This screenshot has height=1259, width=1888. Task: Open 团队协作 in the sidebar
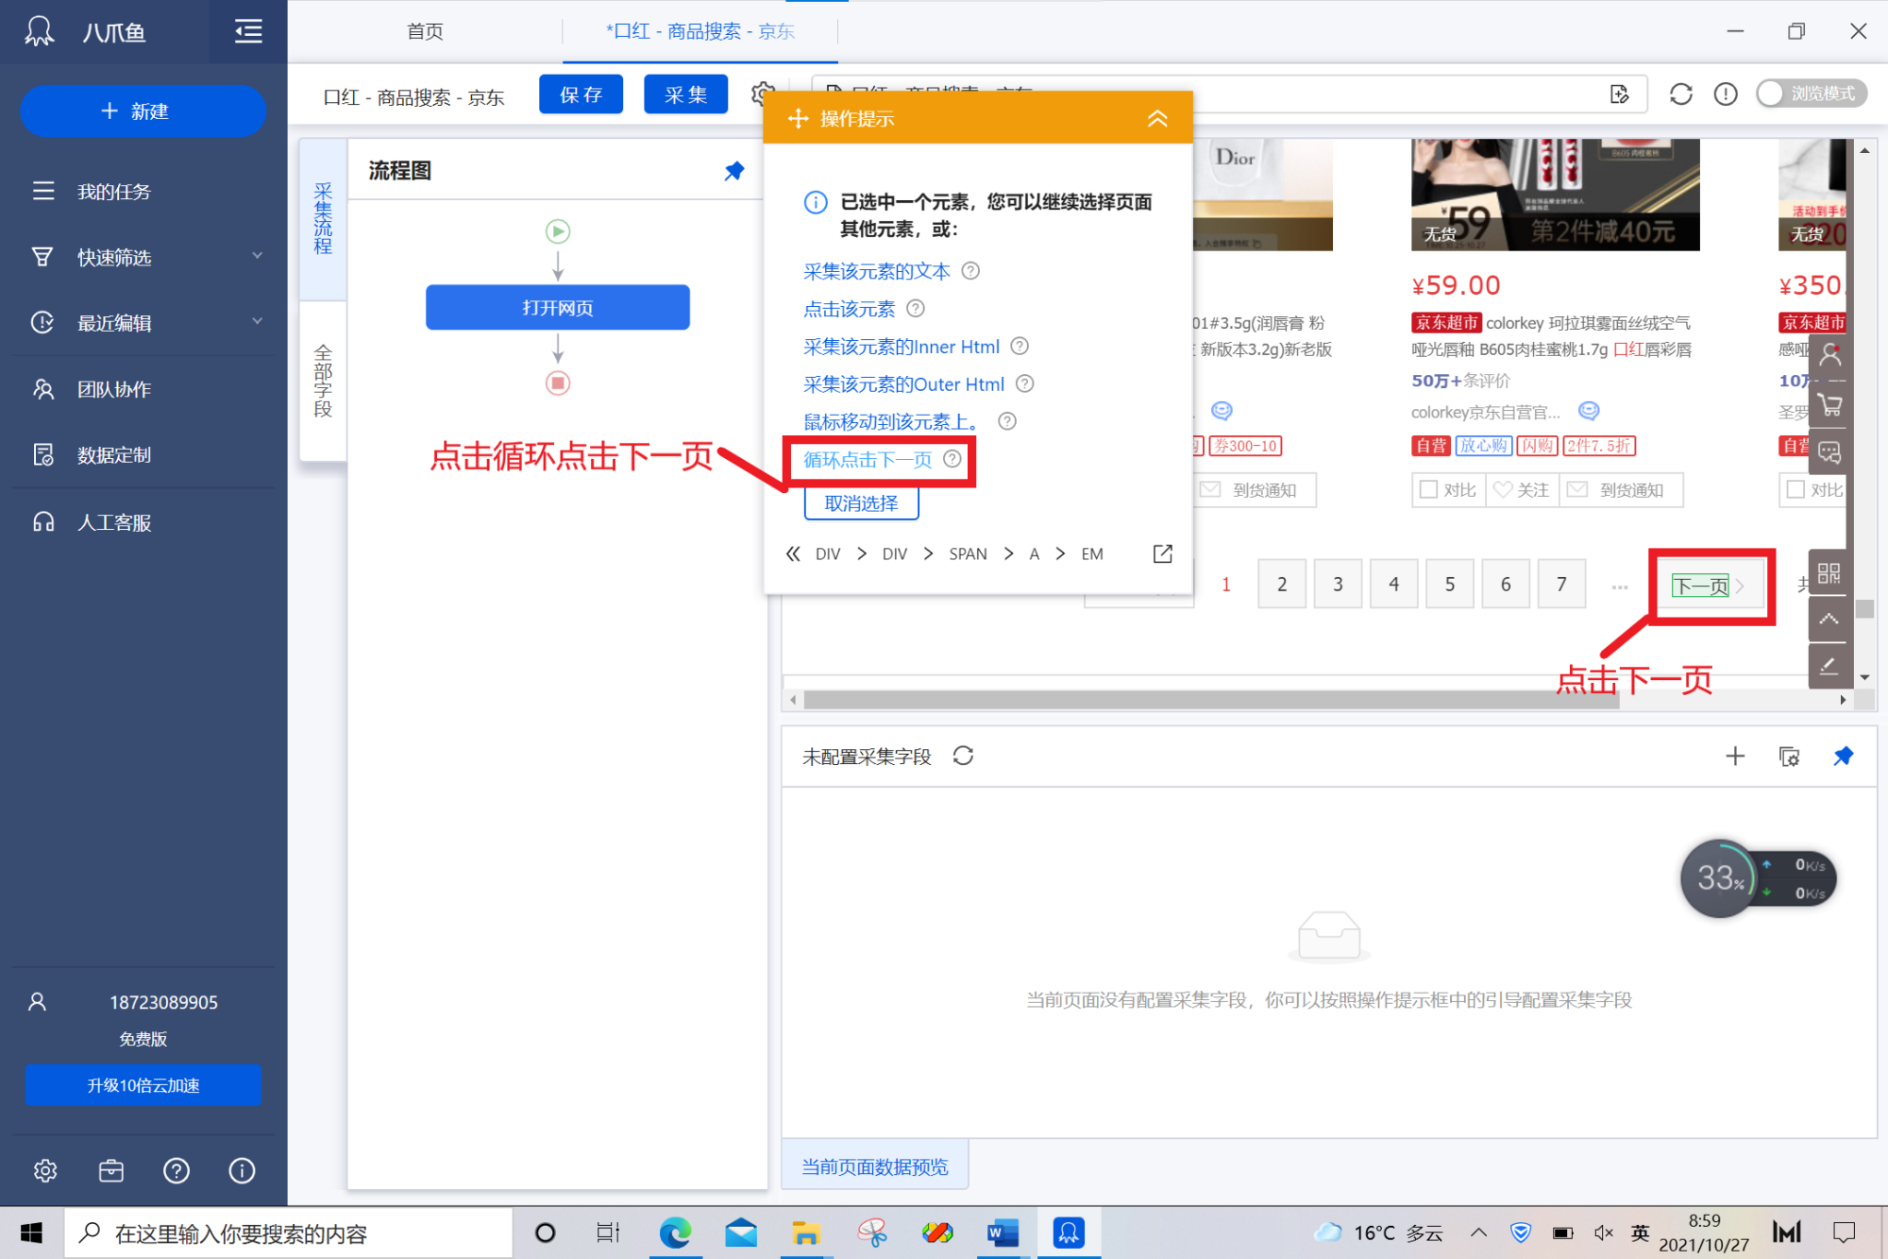coord(113,389)
